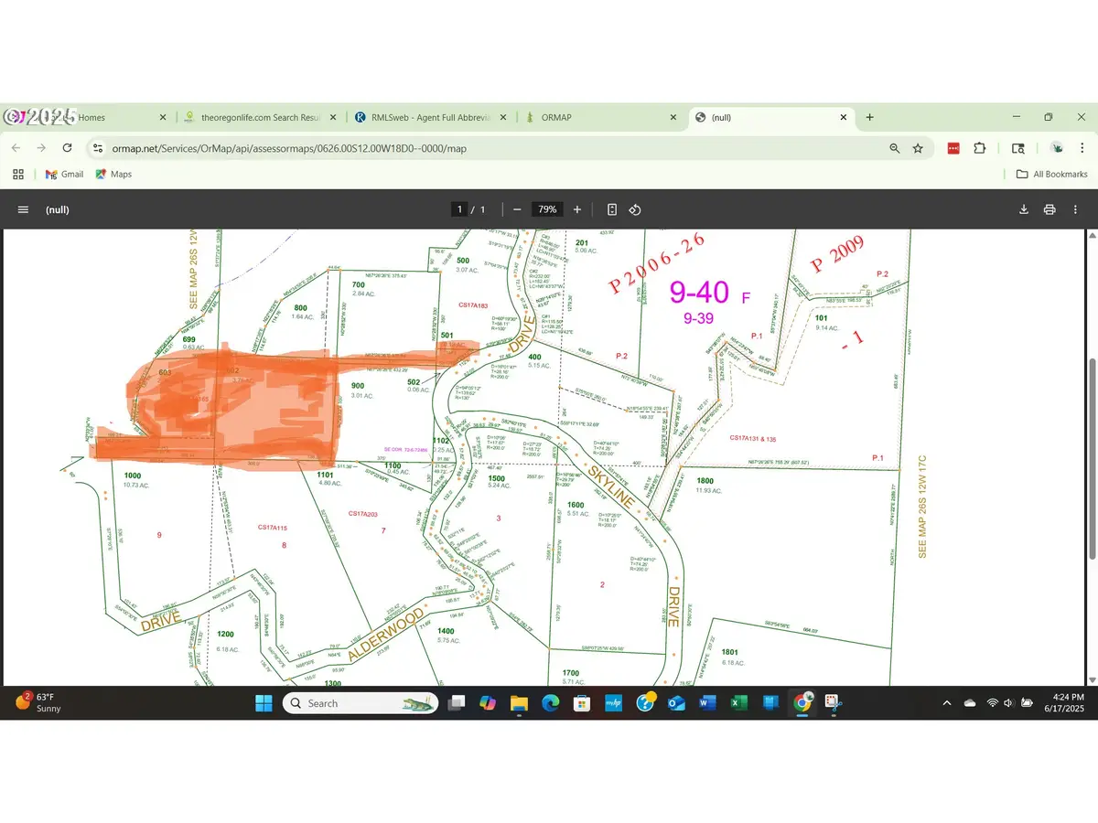Close the ORMAP tab
1098x823 pixels.
point(673,117)
